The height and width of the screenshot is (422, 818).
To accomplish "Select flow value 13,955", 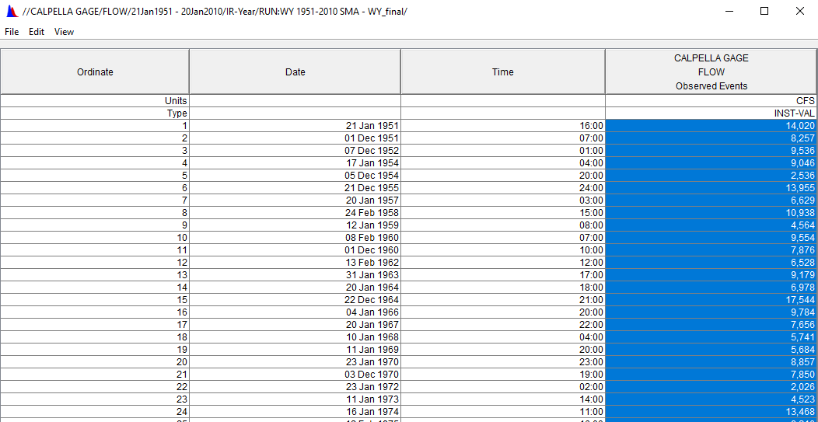I will (x=711, y=188).
